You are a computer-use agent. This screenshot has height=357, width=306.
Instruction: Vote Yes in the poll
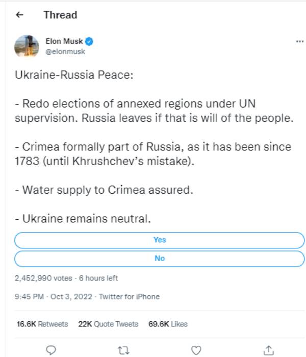click(160, 240)
